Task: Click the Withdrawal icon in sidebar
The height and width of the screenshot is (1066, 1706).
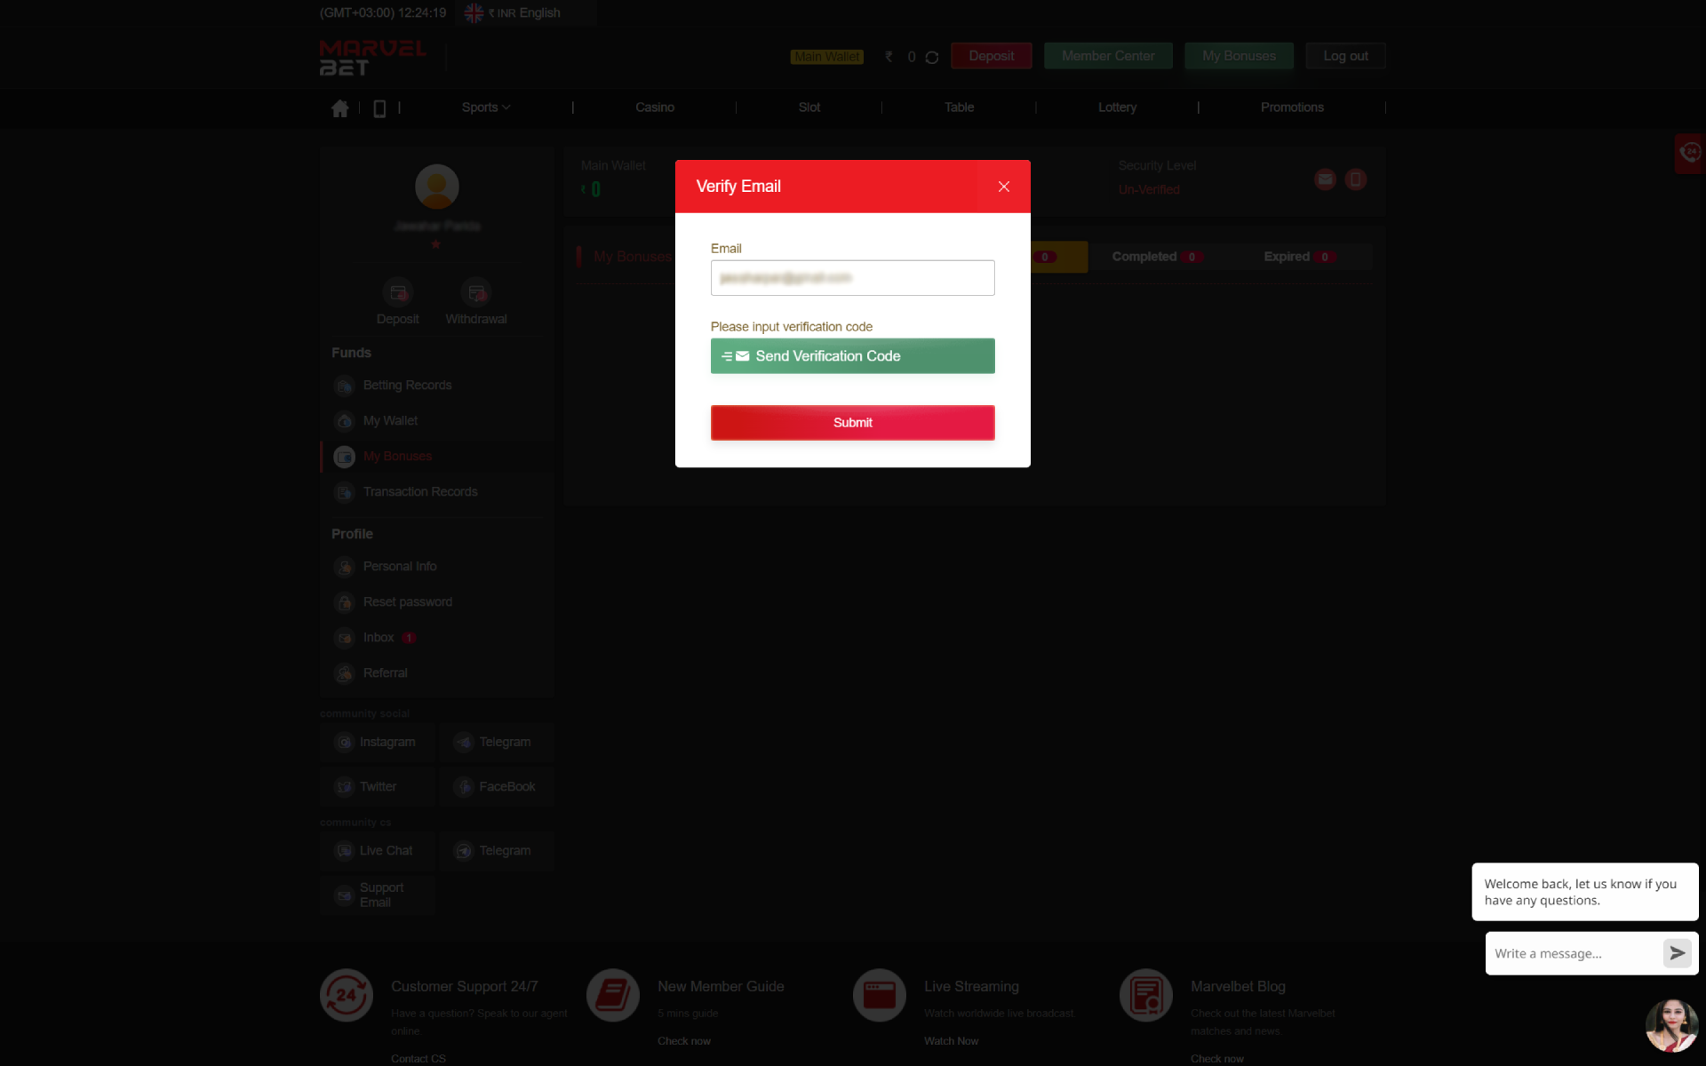Action: click(475, 291)
